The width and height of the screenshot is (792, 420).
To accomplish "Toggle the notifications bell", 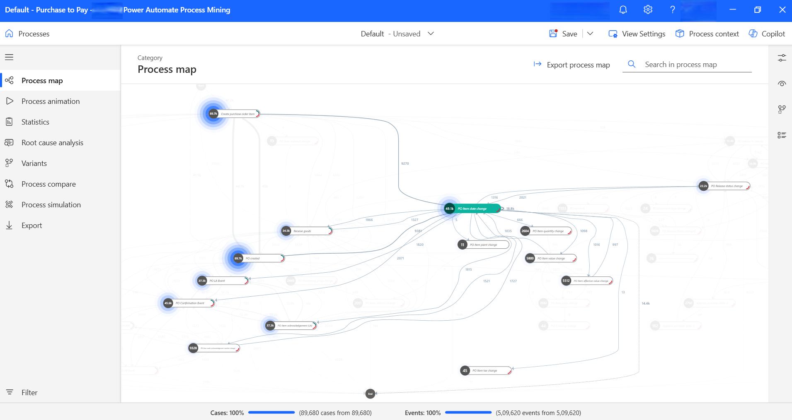I will tap(623, 10).
